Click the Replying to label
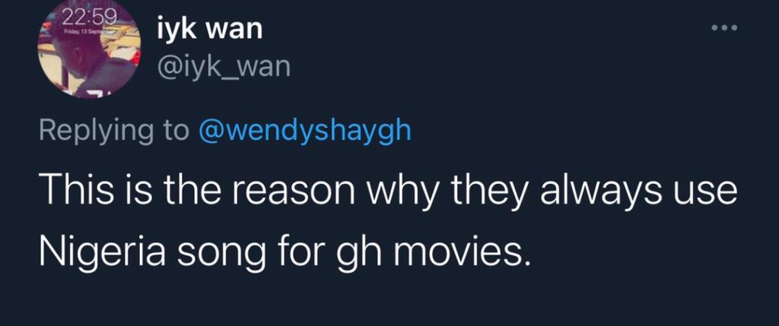The width and height of the screenshot is (779, 326). click(x=114, y=131)
